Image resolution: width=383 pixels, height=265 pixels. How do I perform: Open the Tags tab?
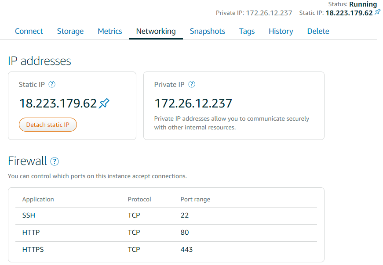247,31
